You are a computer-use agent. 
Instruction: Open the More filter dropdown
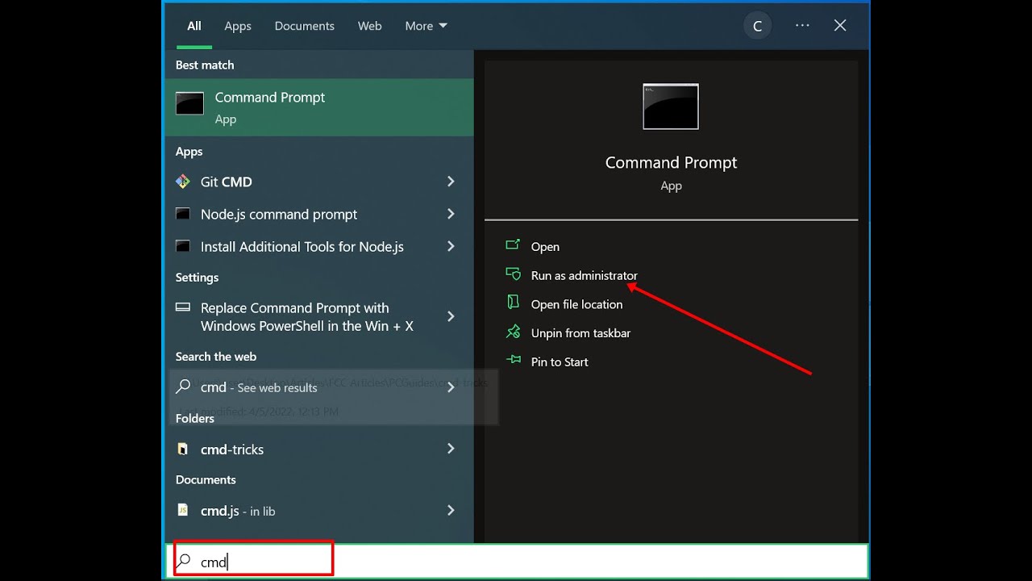tap(426, 26)
